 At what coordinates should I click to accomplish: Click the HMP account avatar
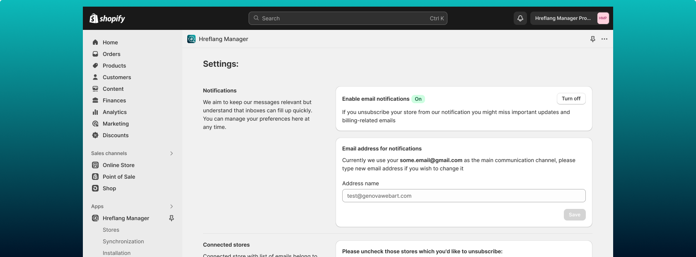(x=603, y=18)
